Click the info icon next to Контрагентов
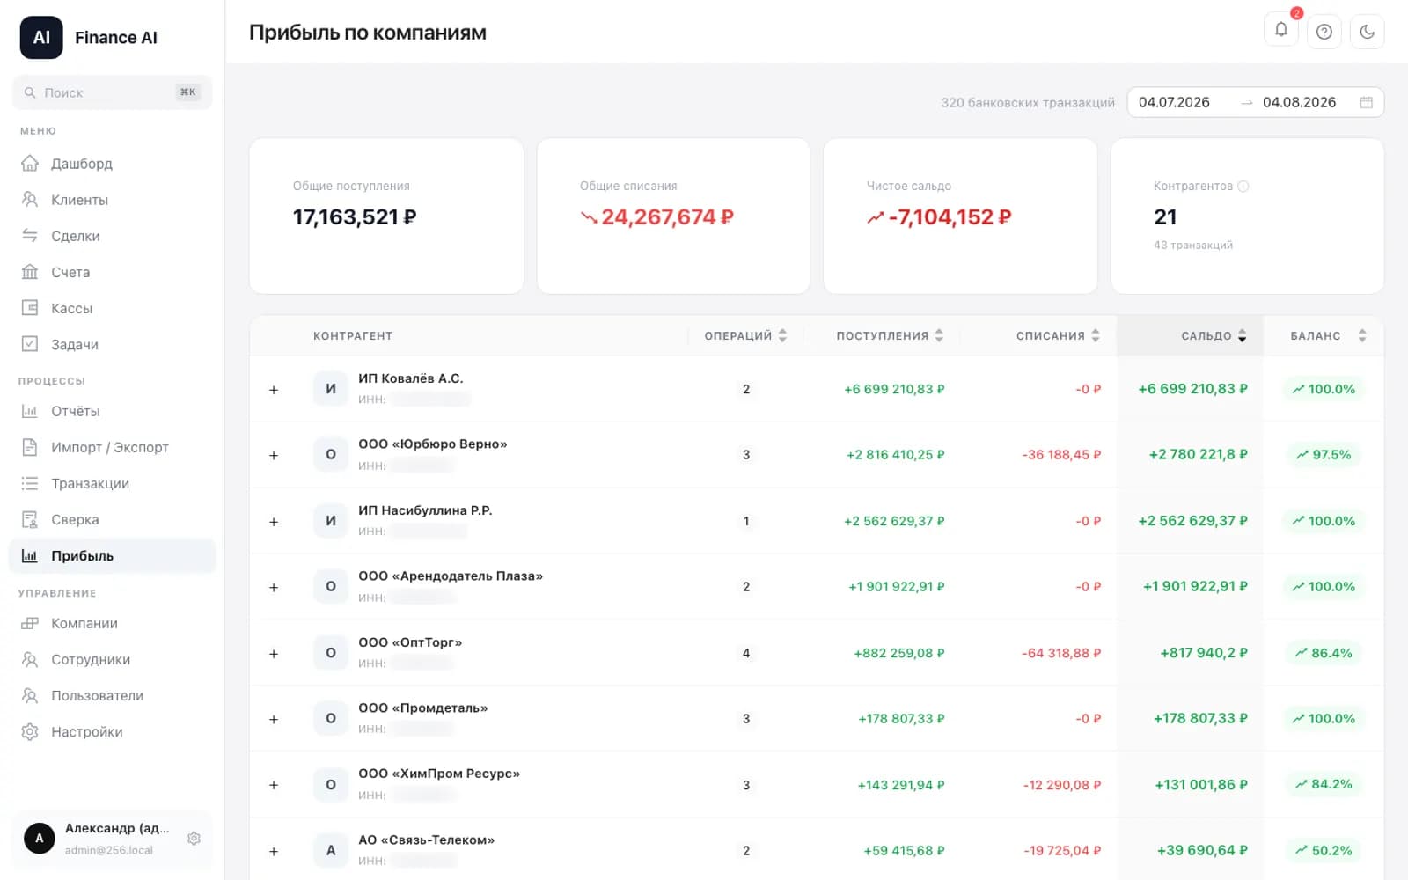 click(1243, 187)
